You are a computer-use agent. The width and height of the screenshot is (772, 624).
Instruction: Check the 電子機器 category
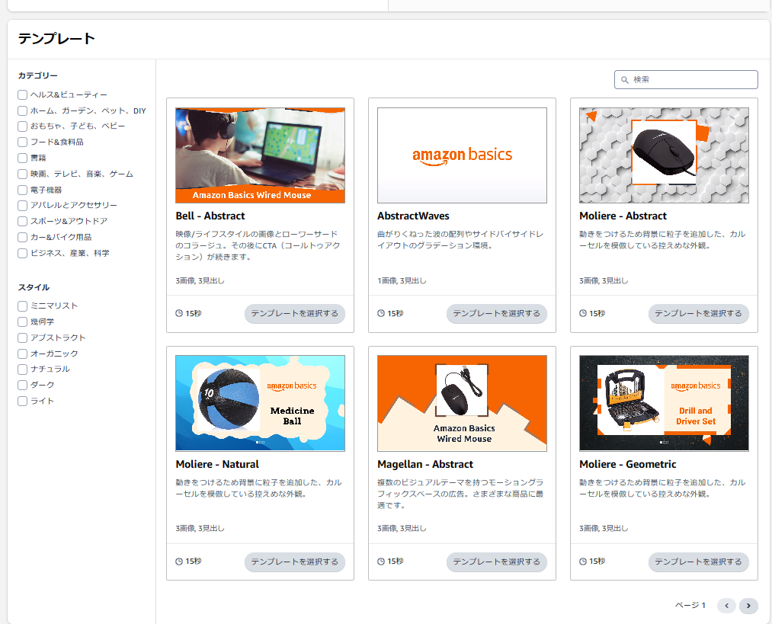[22, 190]
